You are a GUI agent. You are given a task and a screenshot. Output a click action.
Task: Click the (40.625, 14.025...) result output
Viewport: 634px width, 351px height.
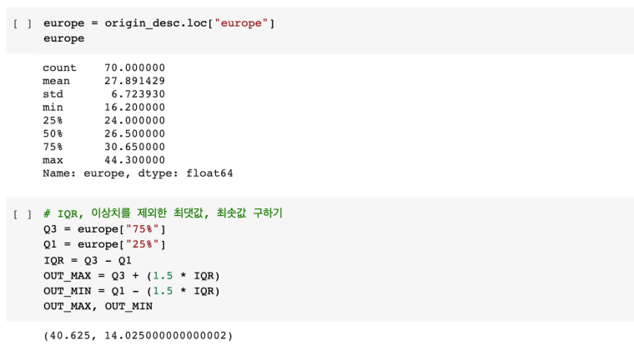[138, 336]
